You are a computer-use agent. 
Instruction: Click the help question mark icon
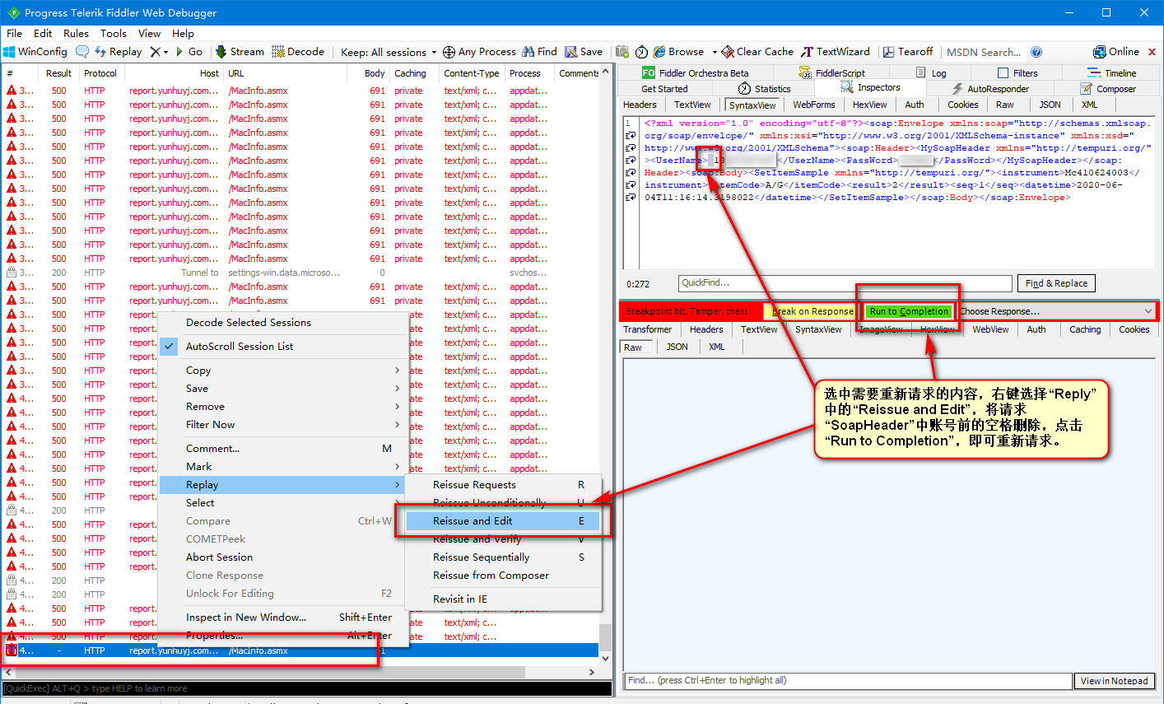point(1036,52)
